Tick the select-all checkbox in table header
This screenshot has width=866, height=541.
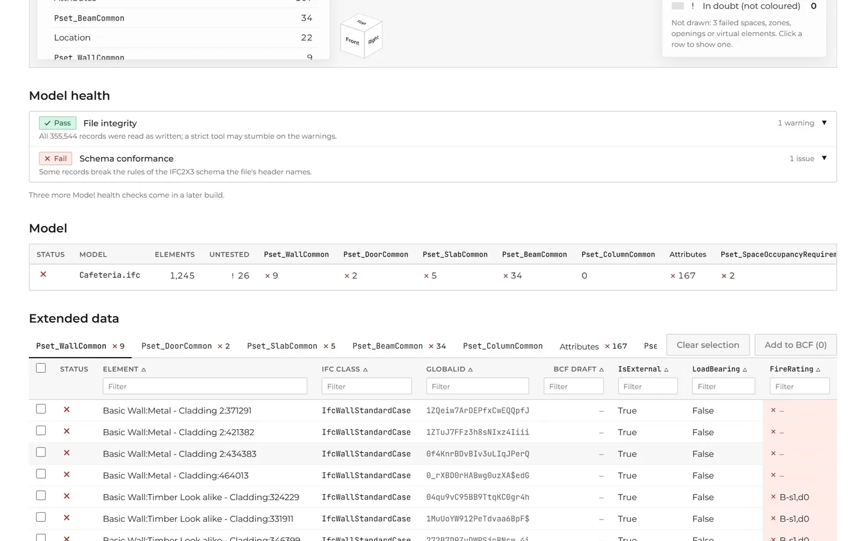click(x=41, y=368)
